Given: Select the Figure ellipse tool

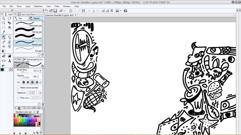Looking at the screenshot, I should [4, 61].
